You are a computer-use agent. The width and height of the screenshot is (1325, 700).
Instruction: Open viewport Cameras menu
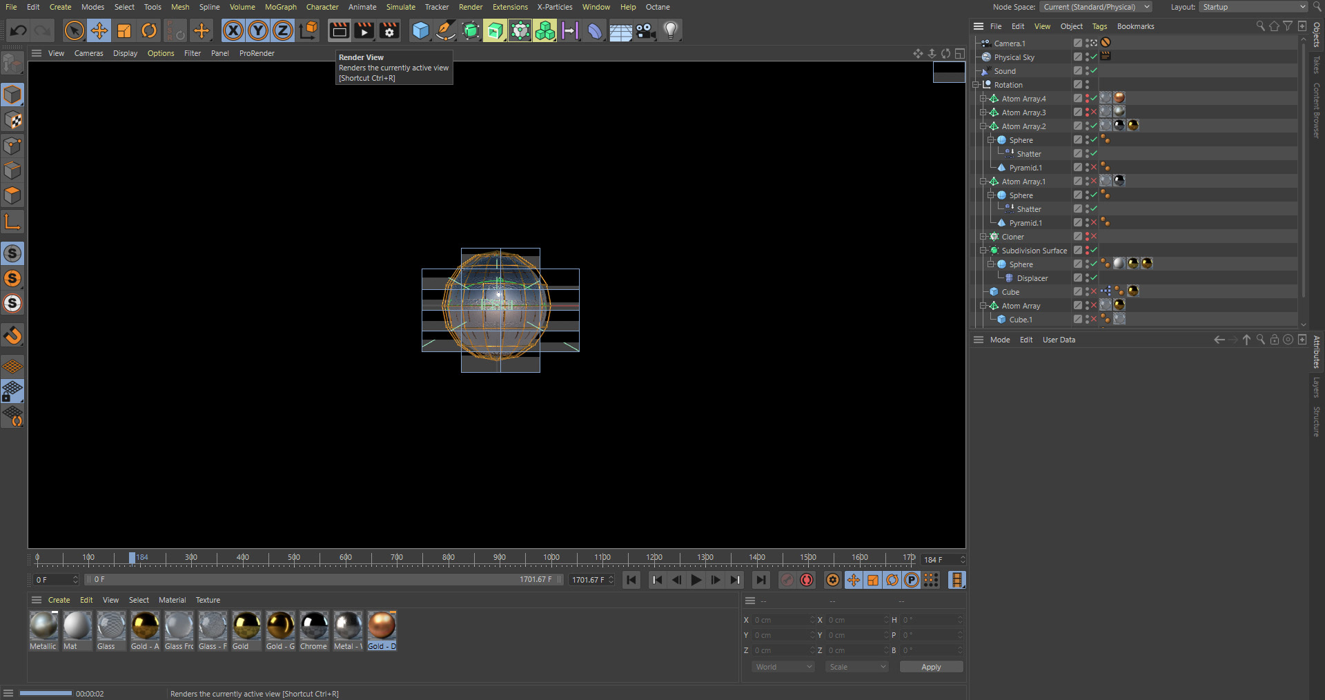[x=89, y=53]
